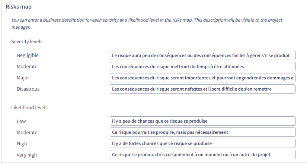This screenshot has width=307, height=164.
Task: Focus the Moderate likelihood description field
Action: 202,132
